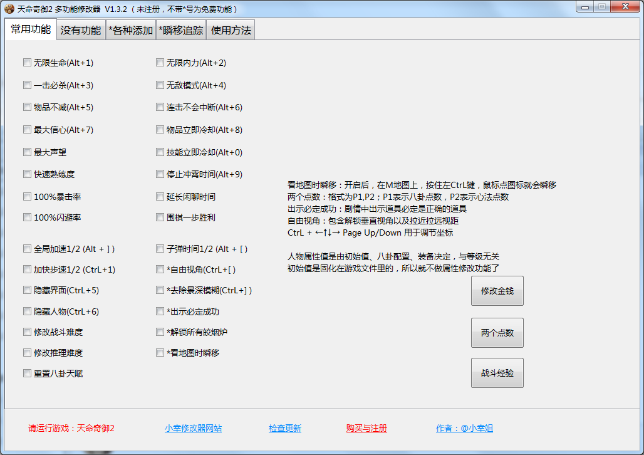Enable 100%闪避率

(27, 218)
